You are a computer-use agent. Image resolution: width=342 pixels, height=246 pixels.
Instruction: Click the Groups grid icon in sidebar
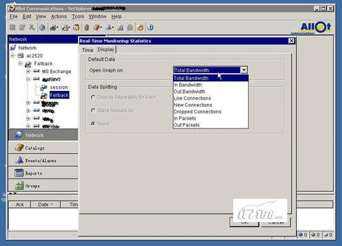tap(19, 186)
